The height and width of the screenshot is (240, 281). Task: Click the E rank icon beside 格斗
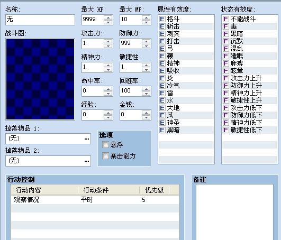pyautogui.click(x=162, y=19)
